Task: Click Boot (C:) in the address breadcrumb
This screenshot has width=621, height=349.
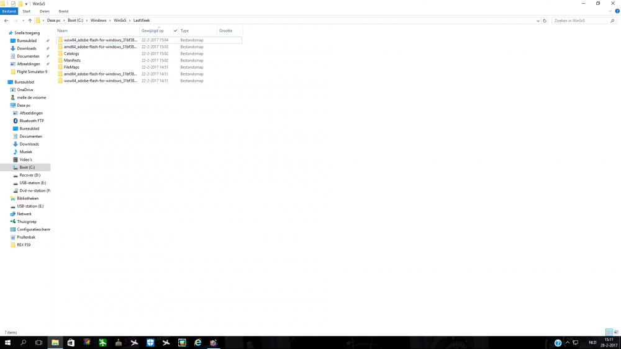Action: (75, 20)
